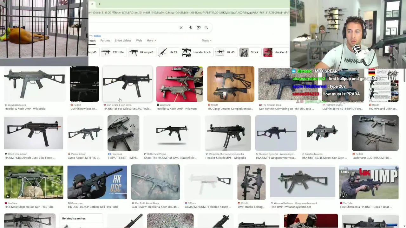Screen dimensions: 406x228
Task: Open 'First Shots on a HK UMP' video
Action: (x=369, y=182)
